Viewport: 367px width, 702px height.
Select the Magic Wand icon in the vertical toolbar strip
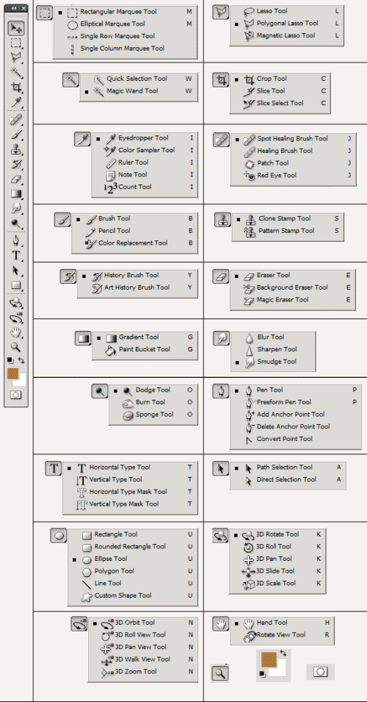(x=16, y=72)
